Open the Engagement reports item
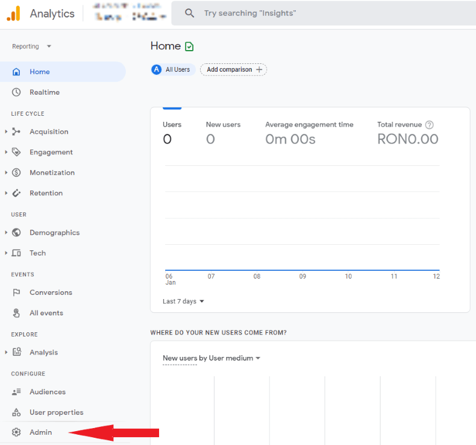 pyautogui.click(x=51, y=152)
